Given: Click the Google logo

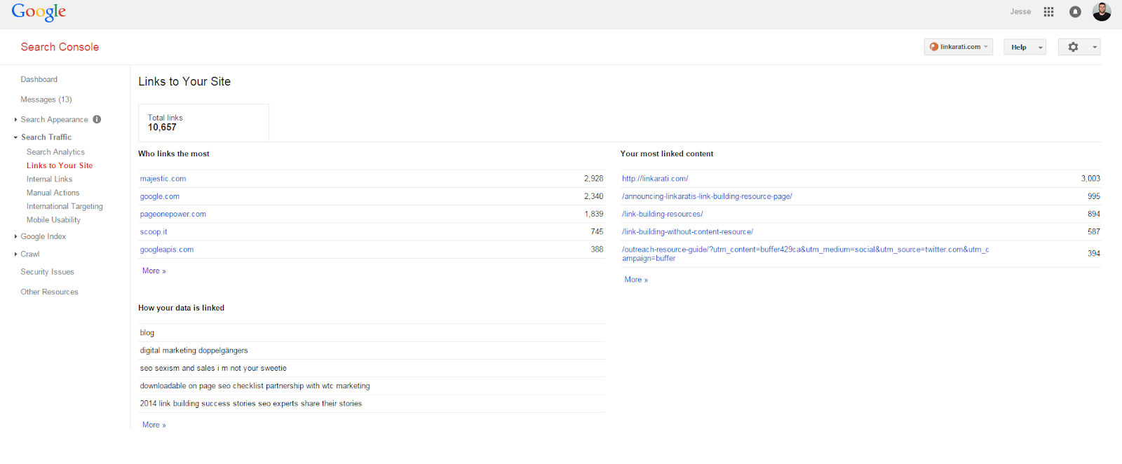Looking at the screenshot, I should tap(39, 12).
